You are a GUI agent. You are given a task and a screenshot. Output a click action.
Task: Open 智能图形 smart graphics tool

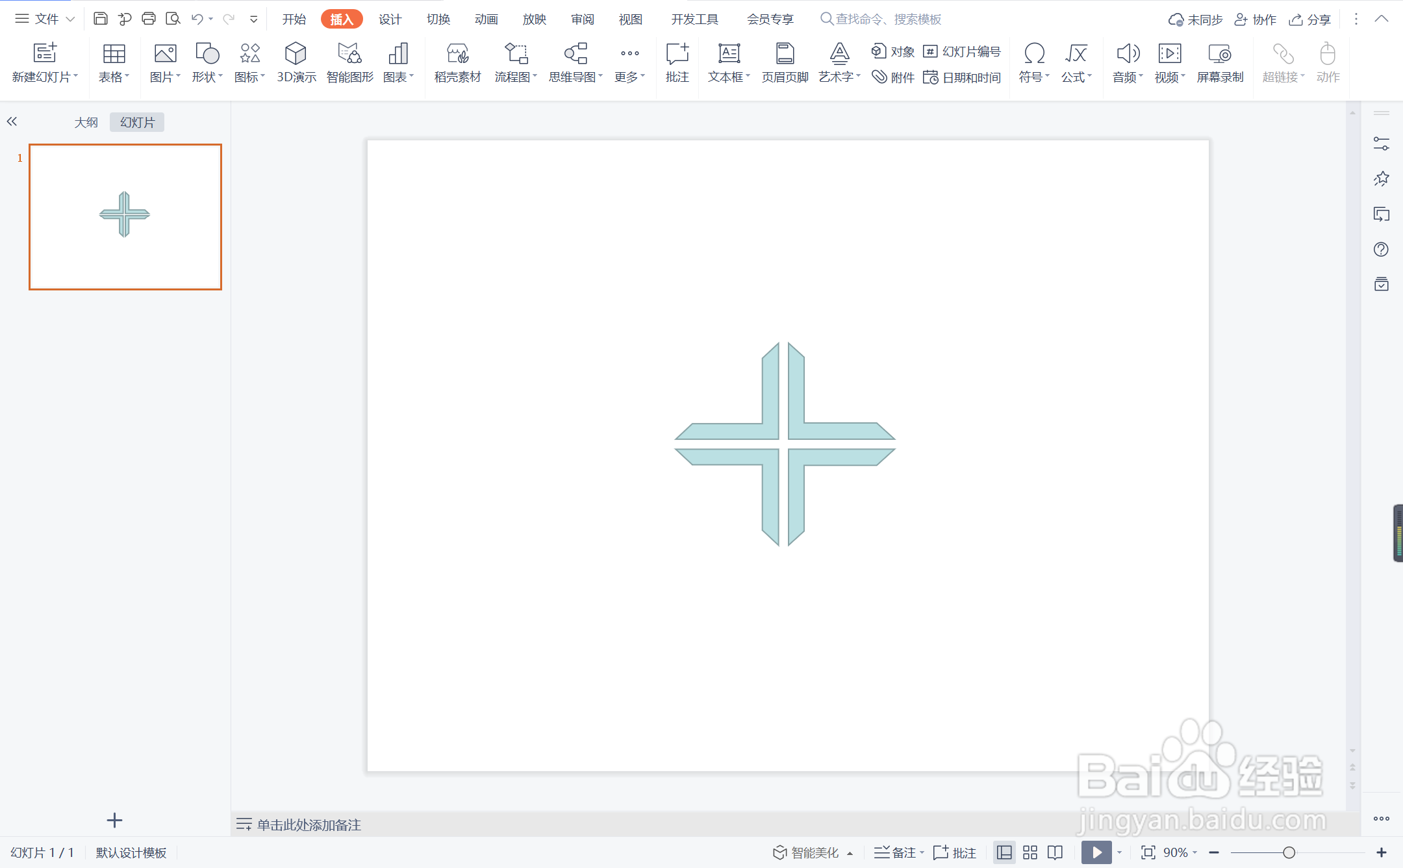[x=349, y=63]
